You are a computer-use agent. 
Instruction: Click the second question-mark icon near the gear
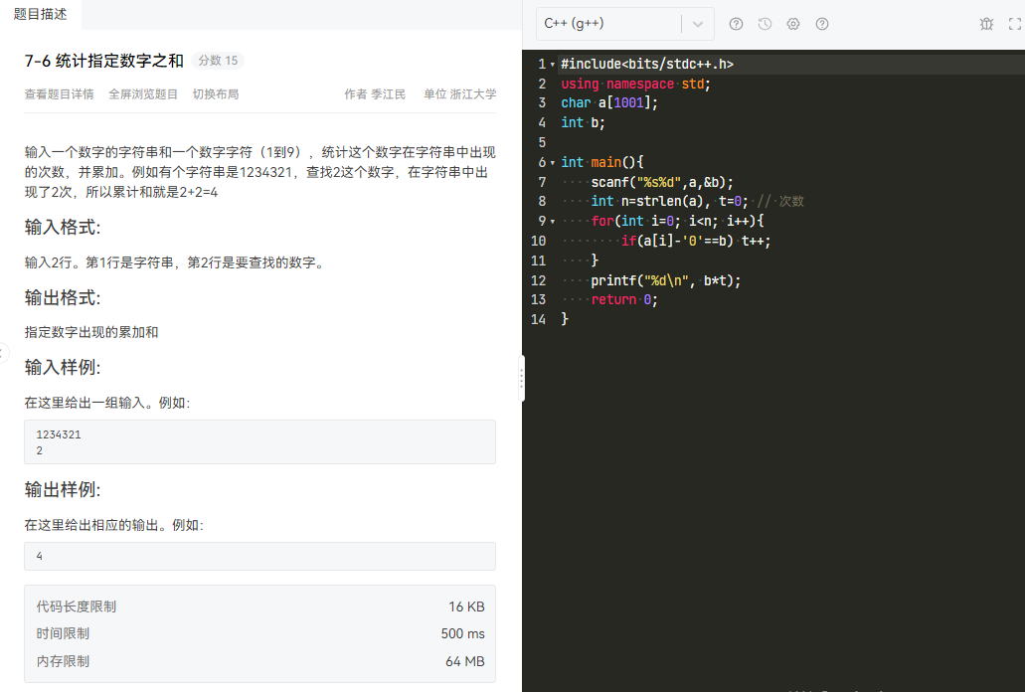click(822, 24)
